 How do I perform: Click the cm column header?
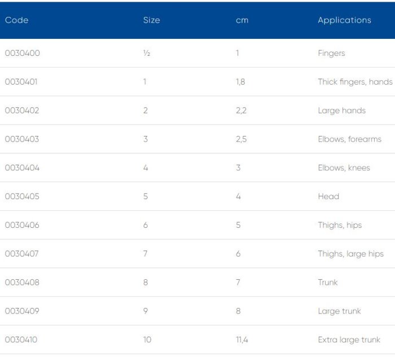point(242,20)
